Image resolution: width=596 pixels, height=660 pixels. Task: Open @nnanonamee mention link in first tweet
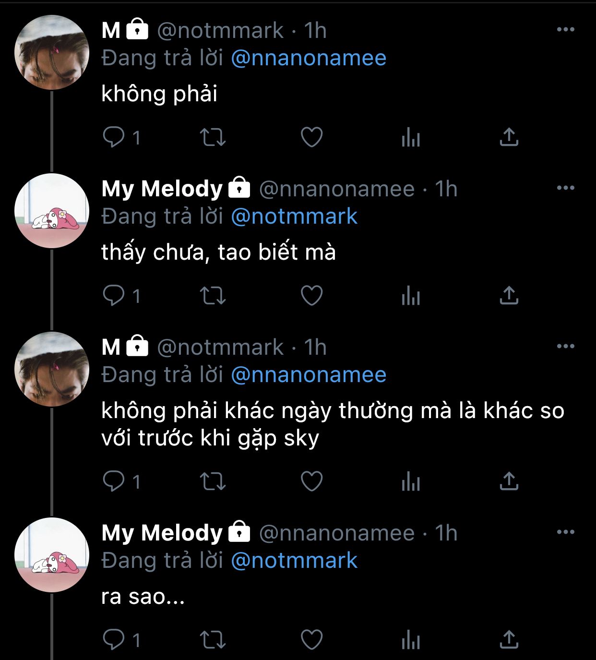coord(309,58)
